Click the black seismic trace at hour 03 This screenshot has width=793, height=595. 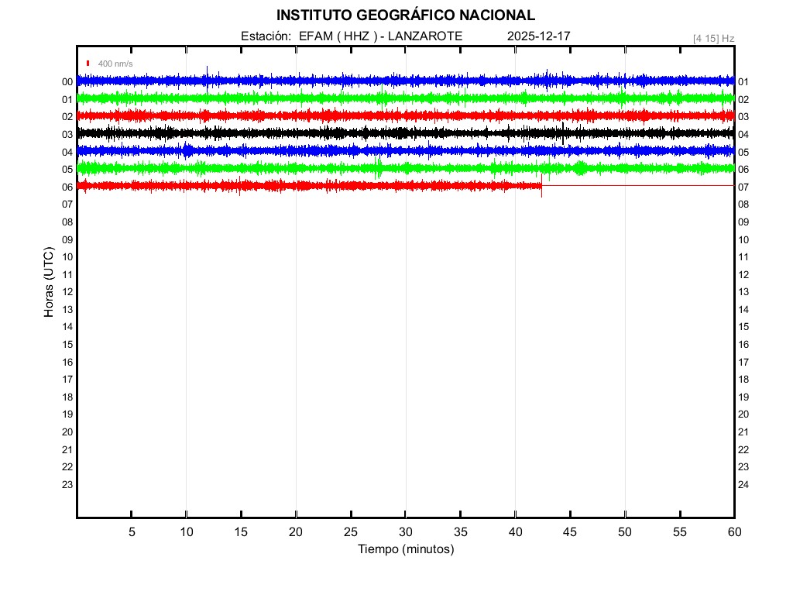[310, 133]
